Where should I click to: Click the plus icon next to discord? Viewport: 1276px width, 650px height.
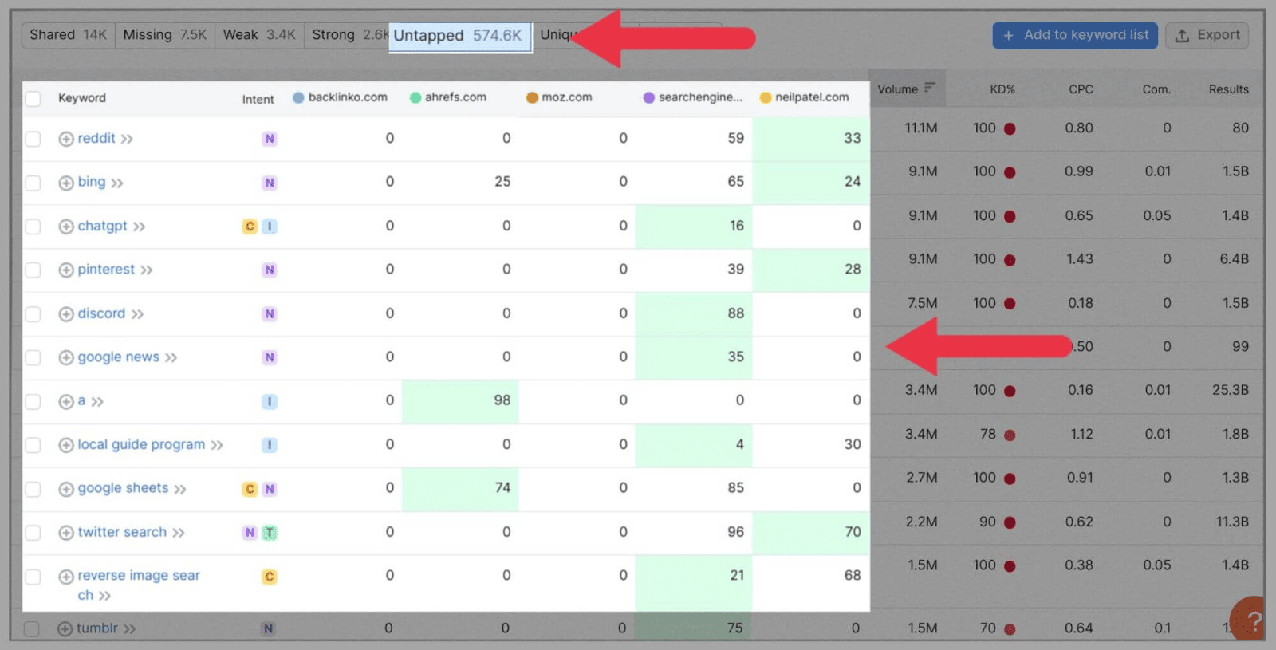(66, 314)
